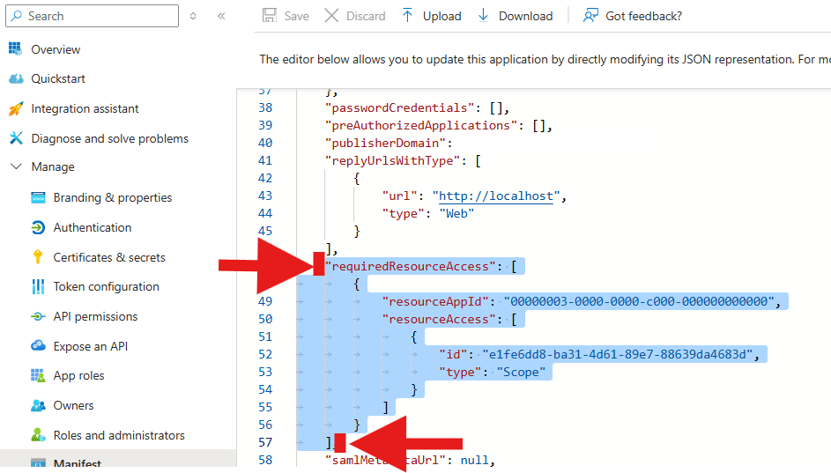This screenshot has width=831, height=473.
Task: Click the up/down arrows beside Search
Action: (x=194, y=16)
